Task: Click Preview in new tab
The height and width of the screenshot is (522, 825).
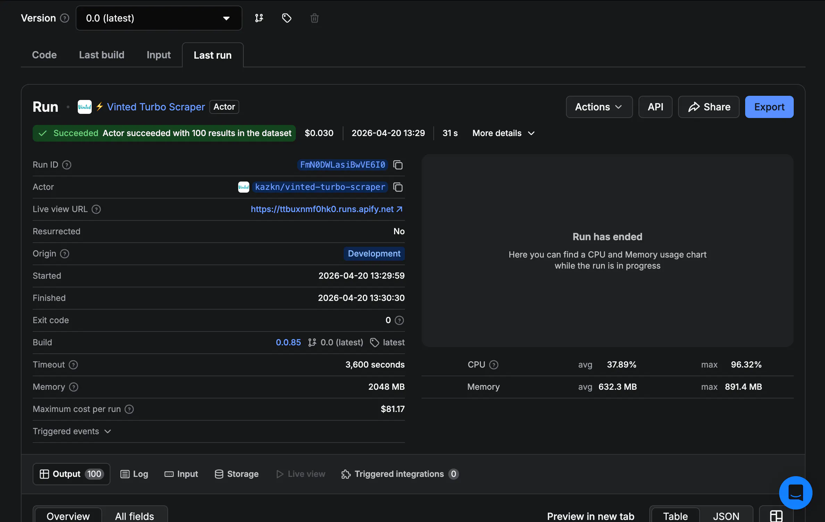Action: [591, 516]
